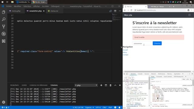
Task: Kill the terminal with trash icon
Action: point(110,85)
